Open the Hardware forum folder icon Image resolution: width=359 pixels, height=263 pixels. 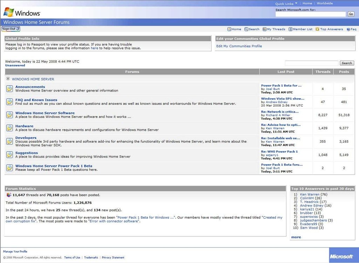click(x=9, y=128)
